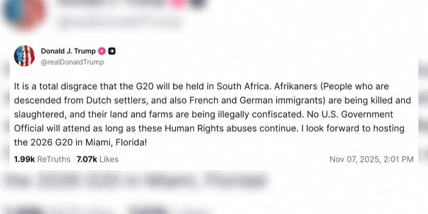The image size is (428, 214).
Task: Click the black plus badge beside the name
Action: click(x=113, y=51)
